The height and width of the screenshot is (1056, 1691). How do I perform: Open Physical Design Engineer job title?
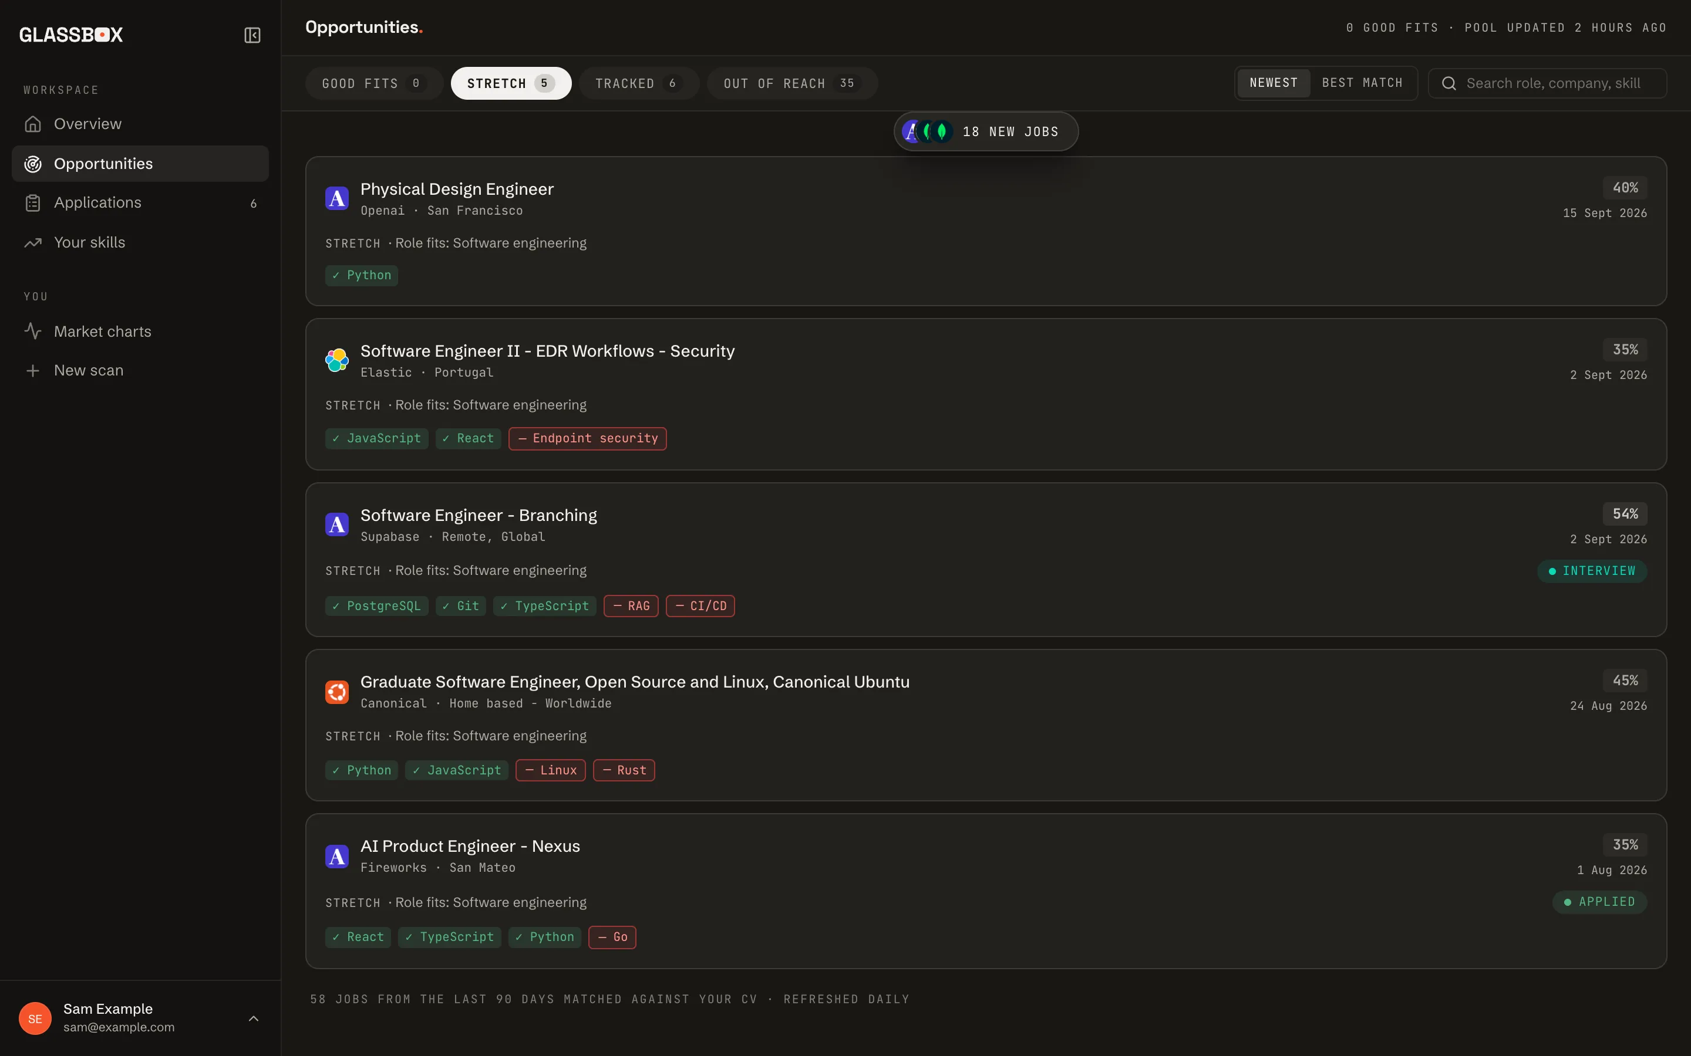(457, 189)
